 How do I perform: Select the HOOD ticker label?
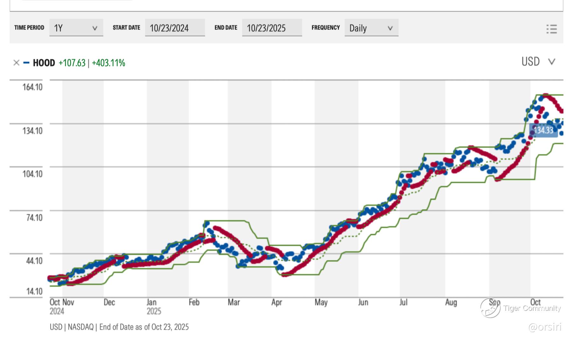pyautogui.click(x=44, y=63)
